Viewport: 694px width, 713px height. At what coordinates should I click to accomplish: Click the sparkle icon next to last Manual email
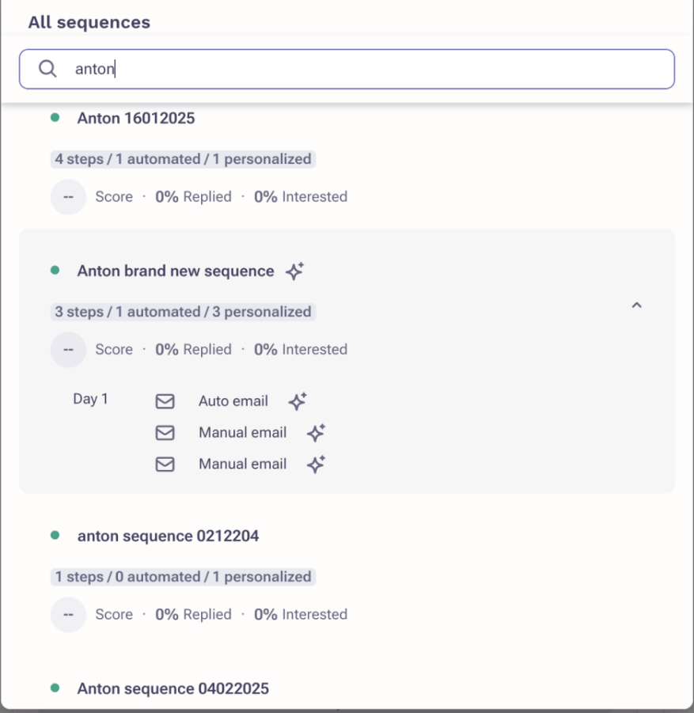pyautogui.click(x=316, y=464)
